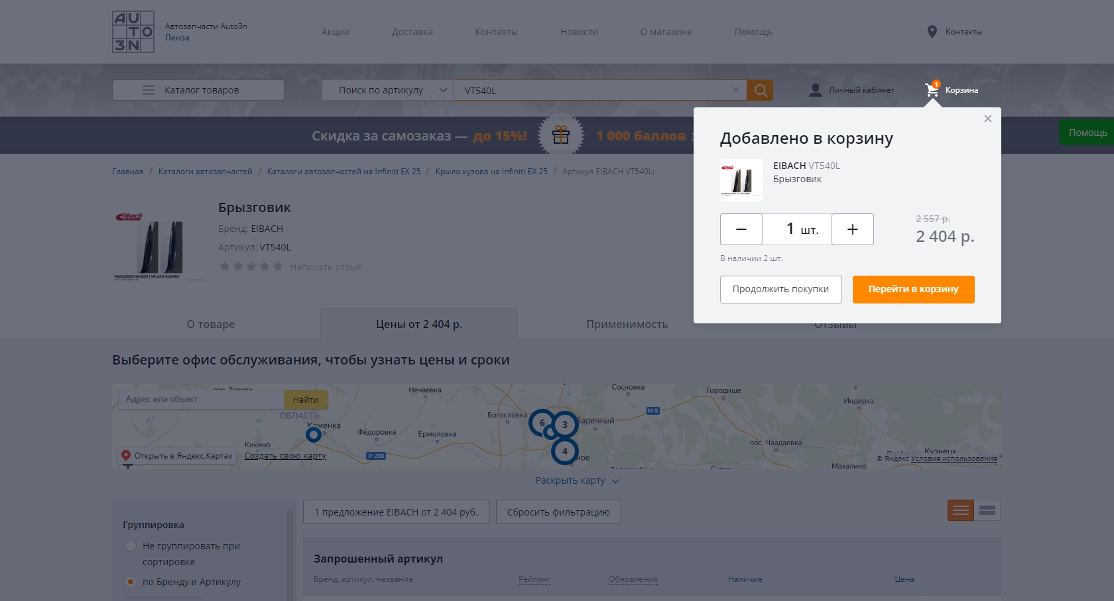This screenshot has height=601, width=1114.
Task: Click the Каталоги автозапчастей на Infiniti EX 25 breadcrumb
Action: pyautogui.click(x=343, y=172)
